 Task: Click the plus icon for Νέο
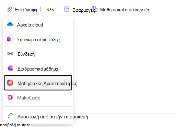click(40, 9)
